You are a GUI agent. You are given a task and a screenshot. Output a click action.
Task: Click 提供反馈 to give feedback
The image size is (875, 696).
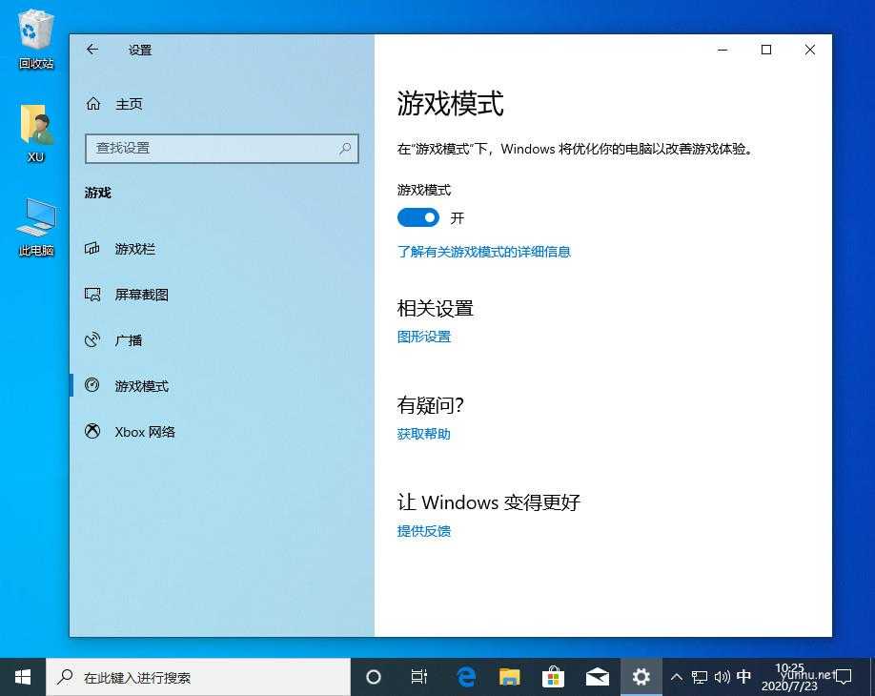[423, 531]
